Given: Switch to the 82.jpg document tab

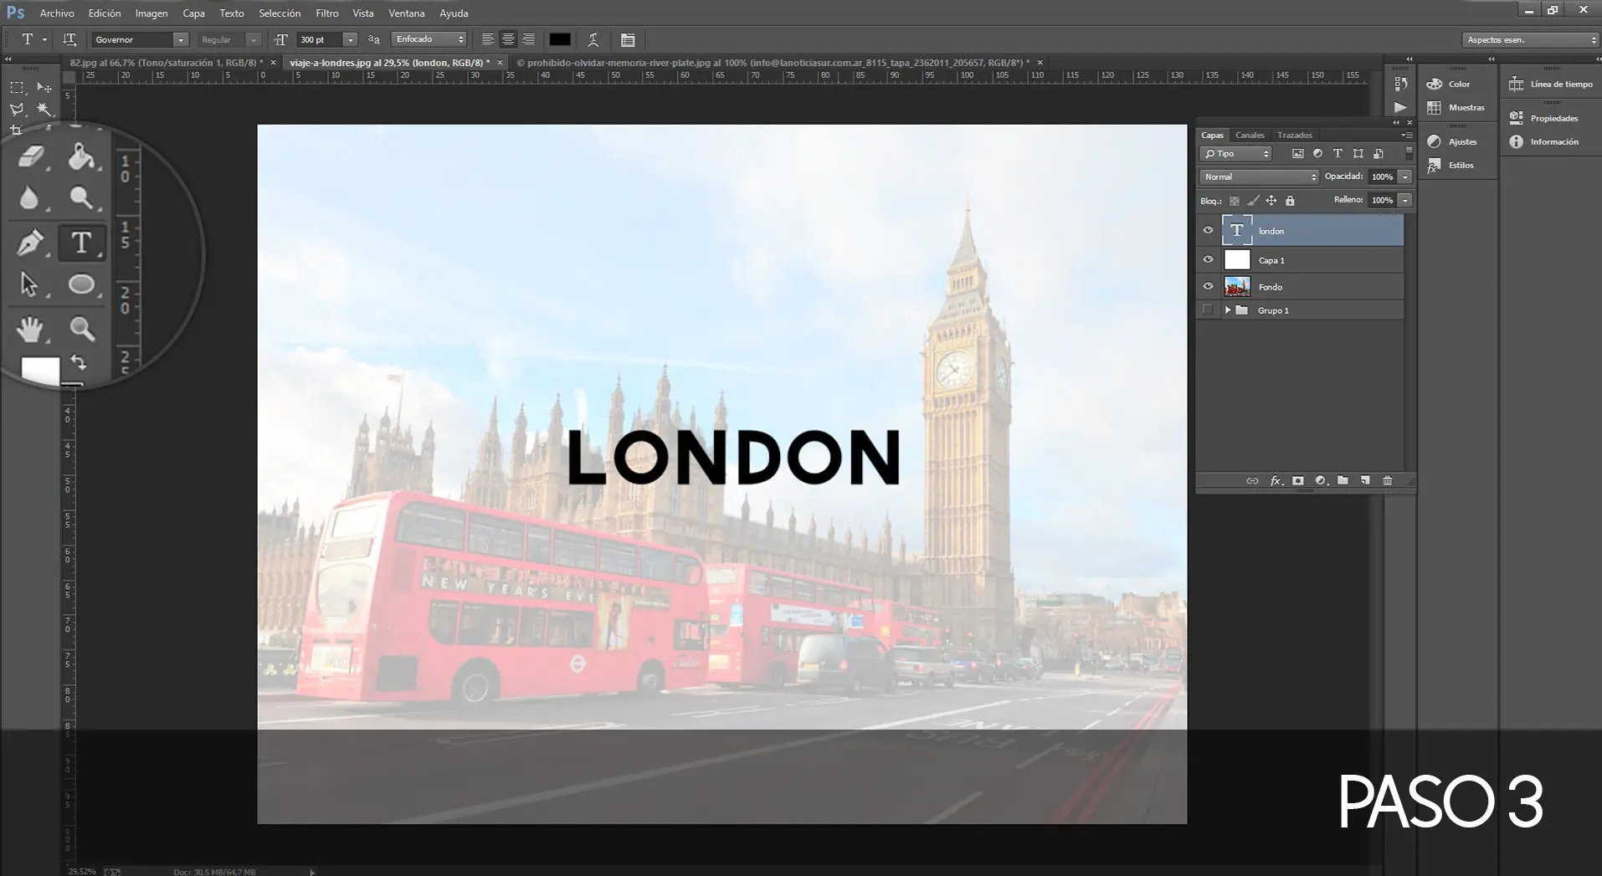Looking at the screenshot, I should [x=167, y=63].
